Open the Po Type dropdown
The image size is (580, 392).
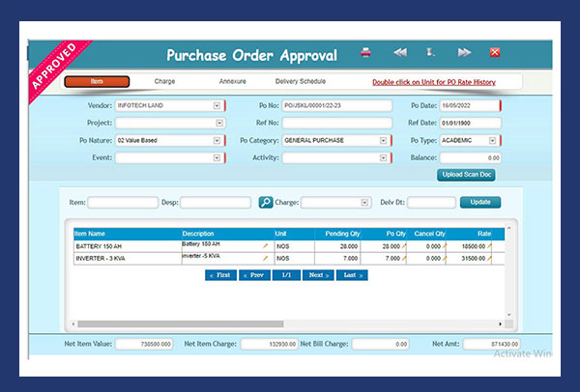pos(494,140)
